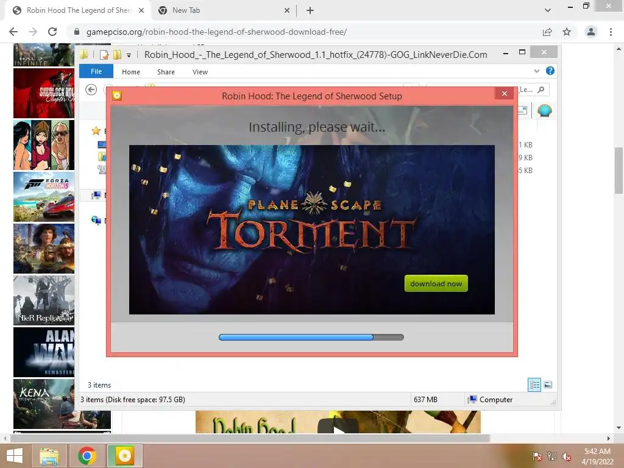Click the installer taskbar icon
This screenshot has width=624, height=468.
point(124,456)
